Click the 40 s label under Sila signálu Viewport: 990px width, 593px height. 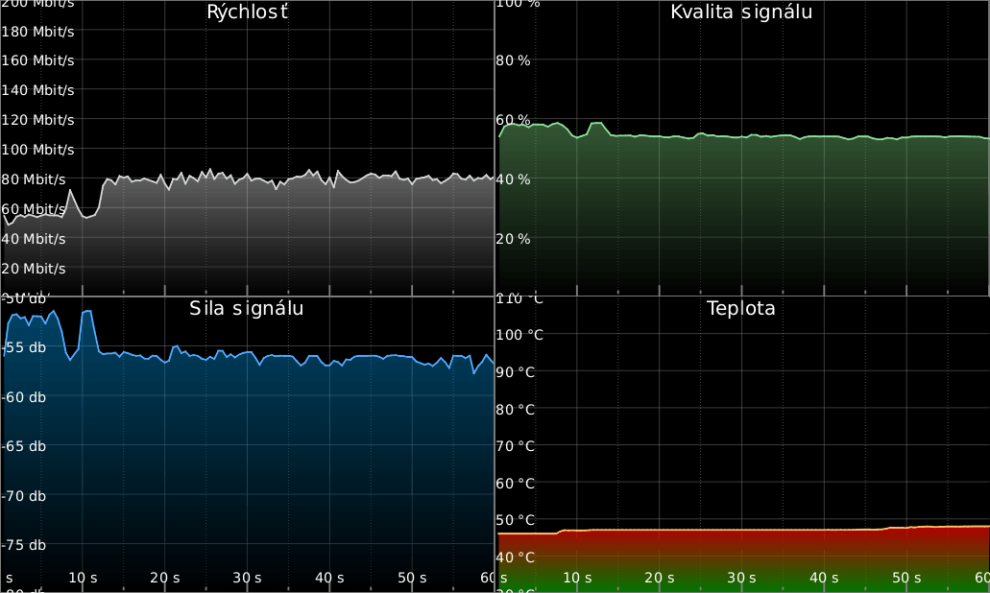tap(329, 578)
